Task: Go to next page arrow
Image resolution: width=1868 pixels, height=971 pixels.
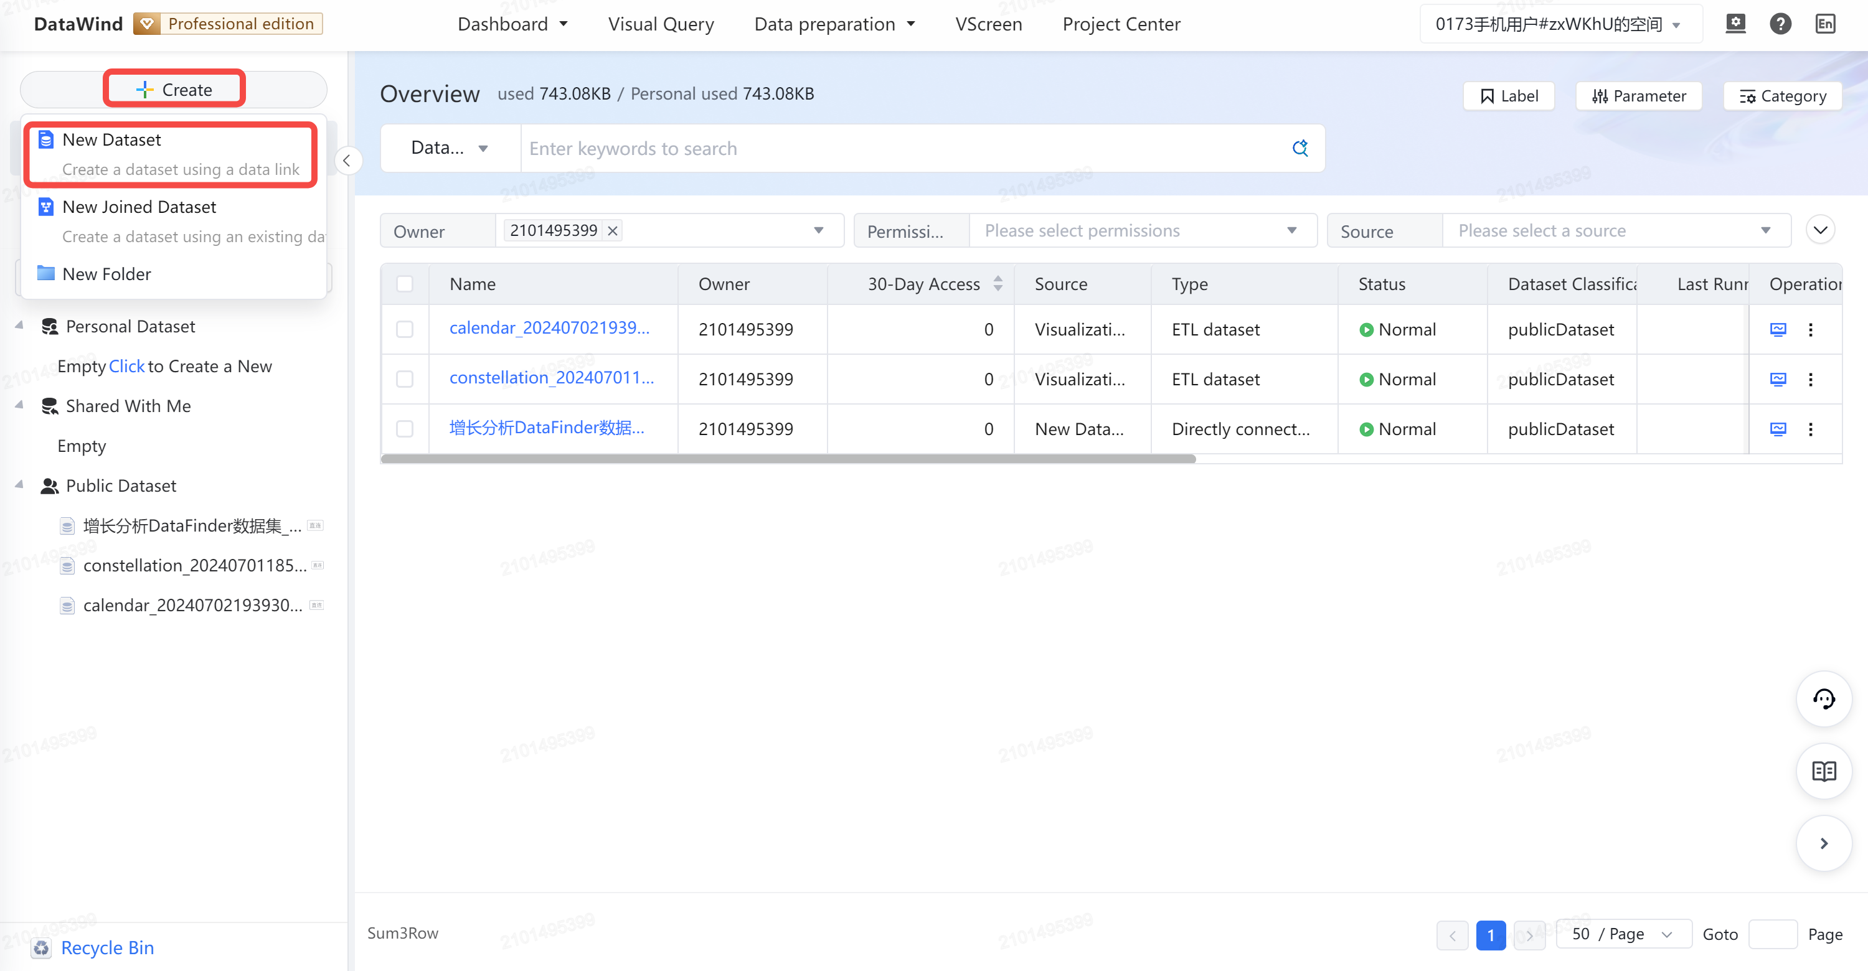Action: coord(1529,935)
